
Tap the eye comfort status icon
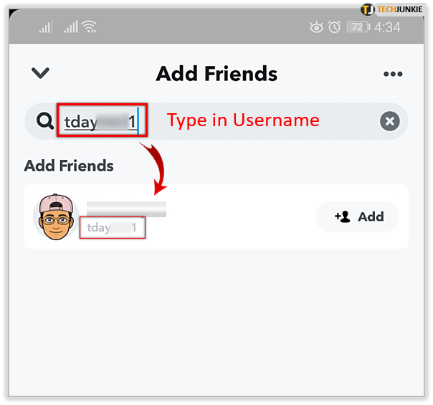click(x=316, y=27)
